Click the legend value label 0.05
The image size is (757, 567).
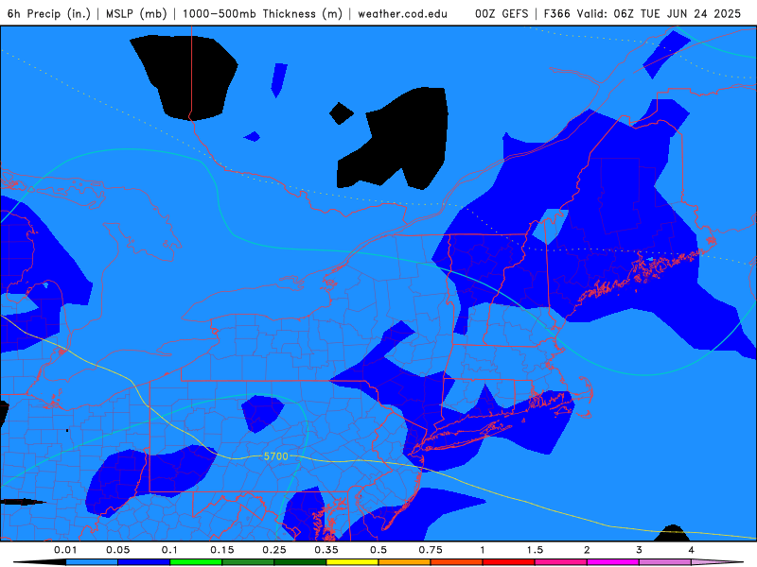(117, 550)
